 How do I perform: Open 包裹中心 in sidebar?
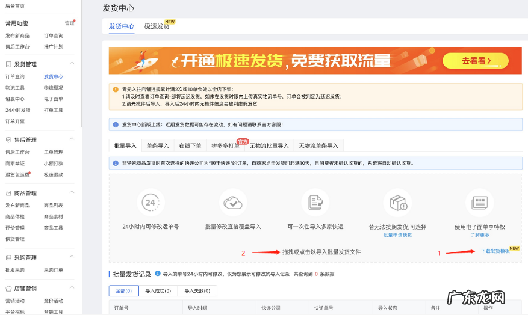(x=15, y=99)
